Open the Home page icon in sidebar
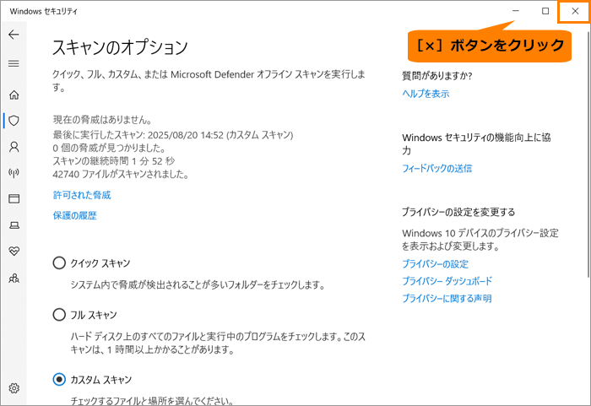591x406 pixels. coord(14,95)
